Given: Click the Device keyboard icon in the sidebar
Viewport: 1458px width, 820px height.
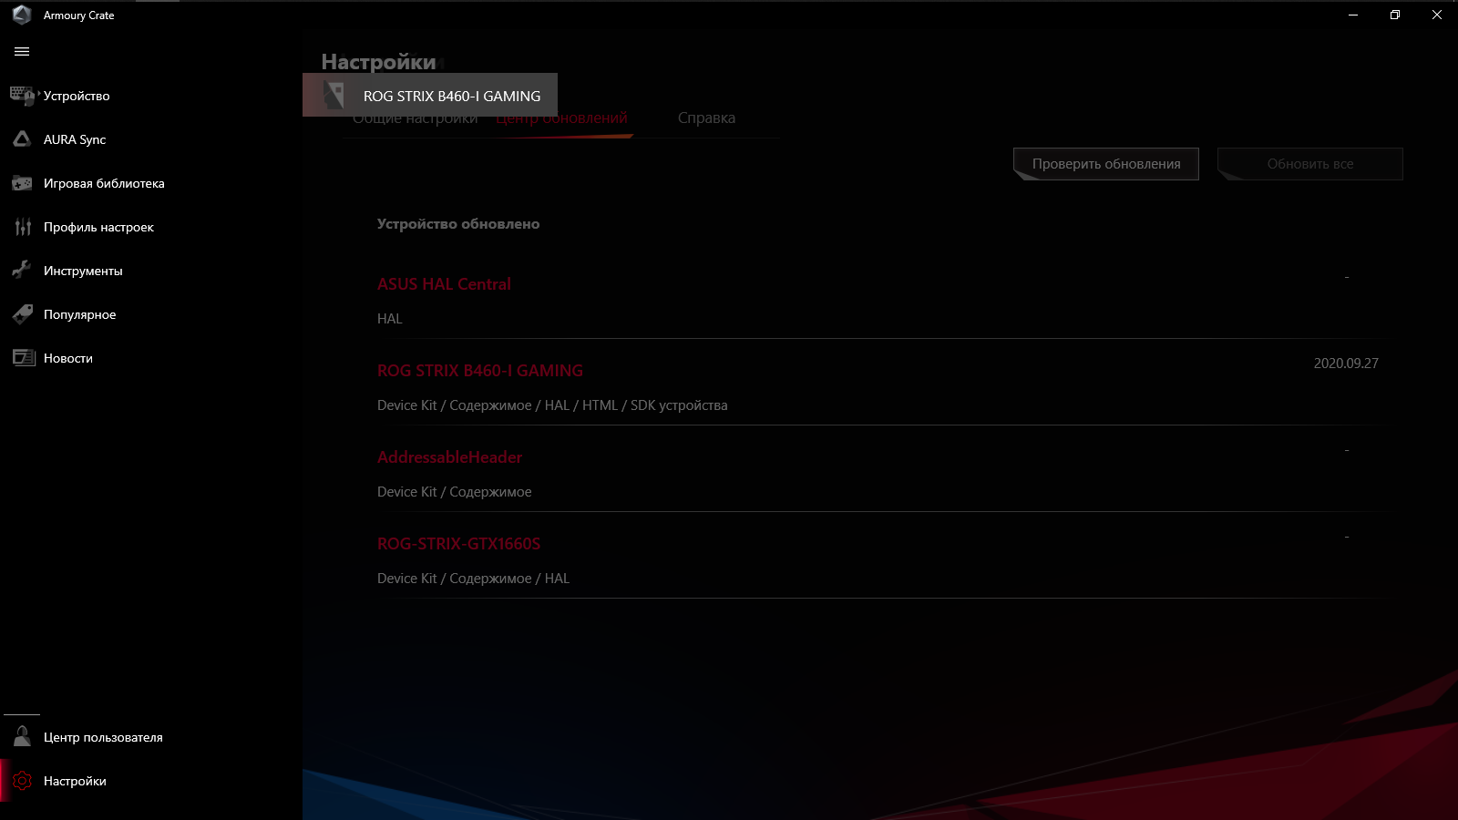Looking at the screenshot, I should [x=22, y=96].
